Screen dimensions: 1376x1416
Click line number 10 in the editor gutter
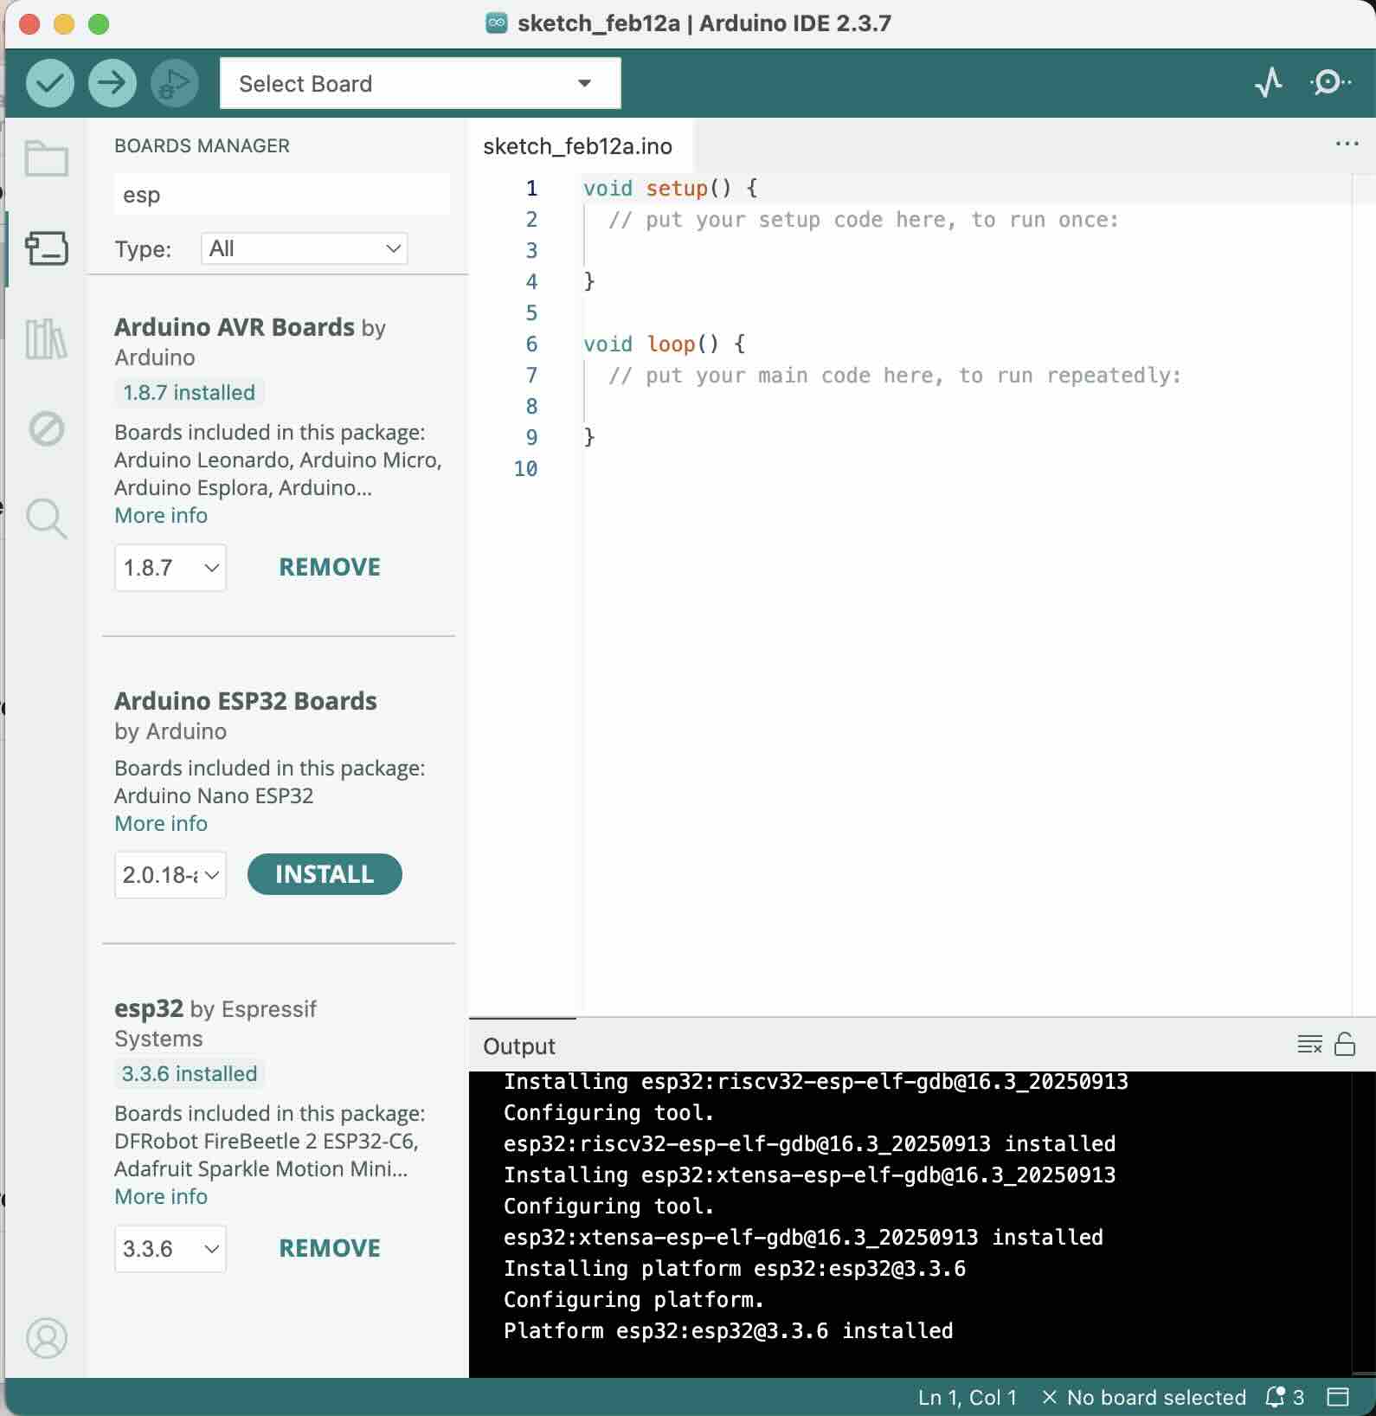(525, 469)
